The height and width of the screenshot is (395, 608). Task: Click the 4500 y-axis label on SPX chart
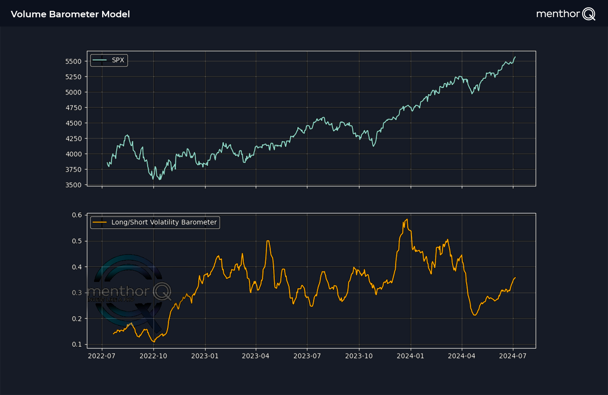tap(73, 123)
